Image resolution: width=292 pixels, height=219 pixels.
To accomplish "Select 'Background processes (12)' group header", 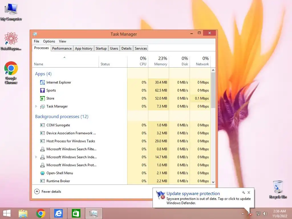I will click(62, 117).
